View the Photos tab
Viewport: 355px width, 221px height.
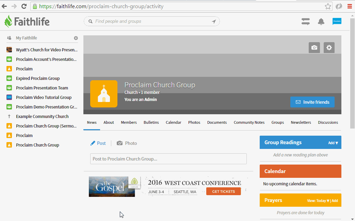(x=194, y=122)
